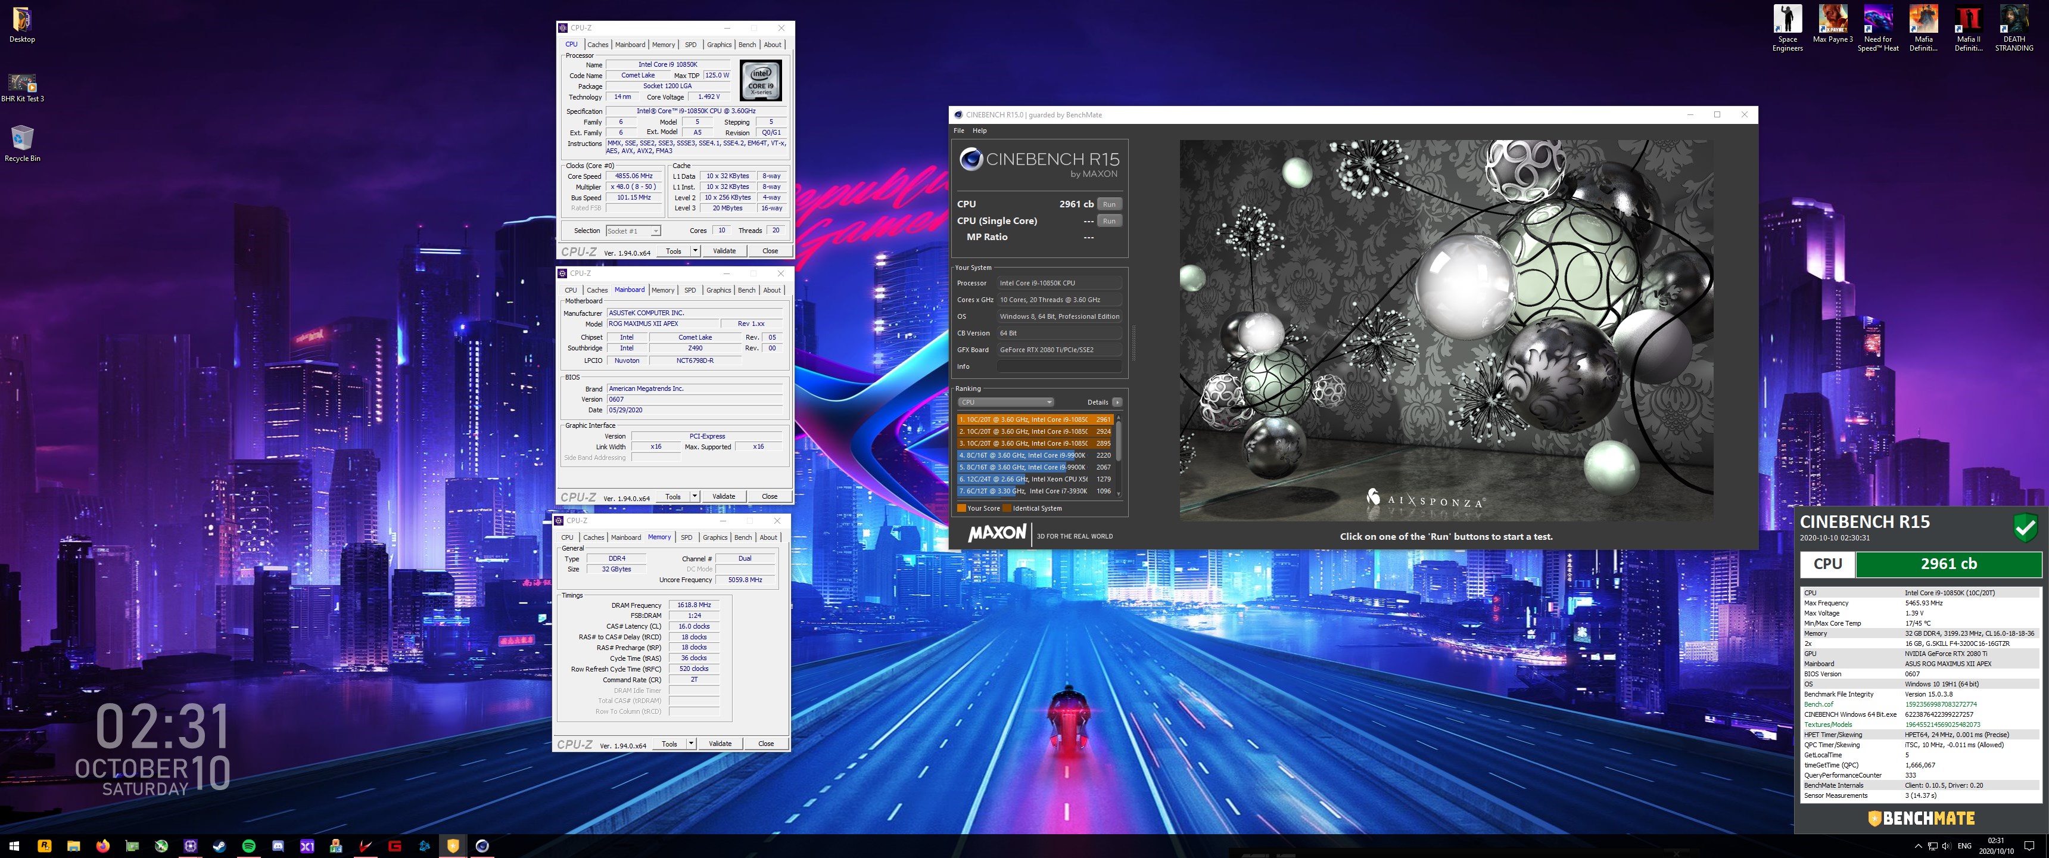
Task: Click ranking list scroll up arrow
Action: click(1119, 417)
